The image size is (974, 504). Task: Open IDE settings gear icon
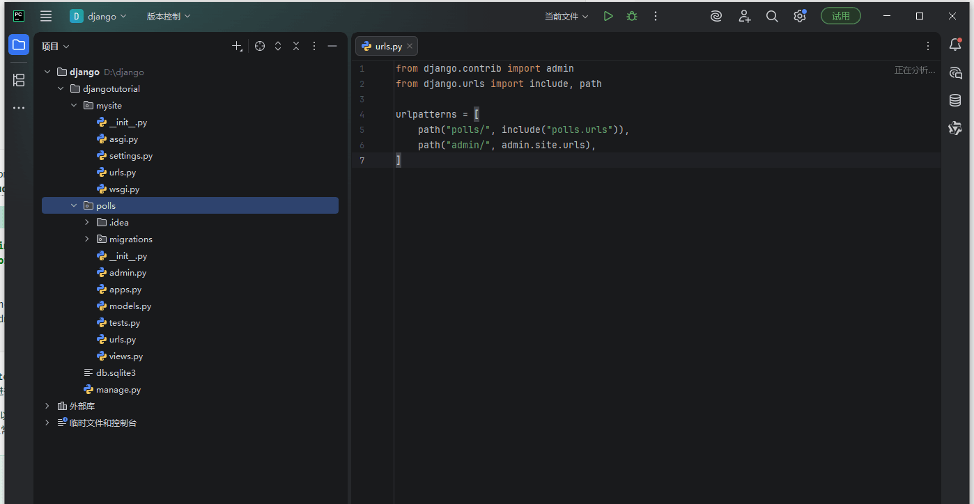coord(800,16)
